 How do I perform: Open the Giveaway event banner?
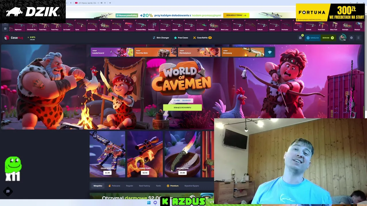coord(243,52)
